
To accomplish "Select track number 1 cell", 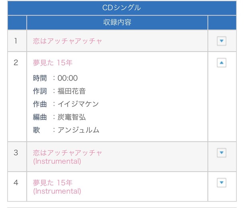I will point(16,41).
